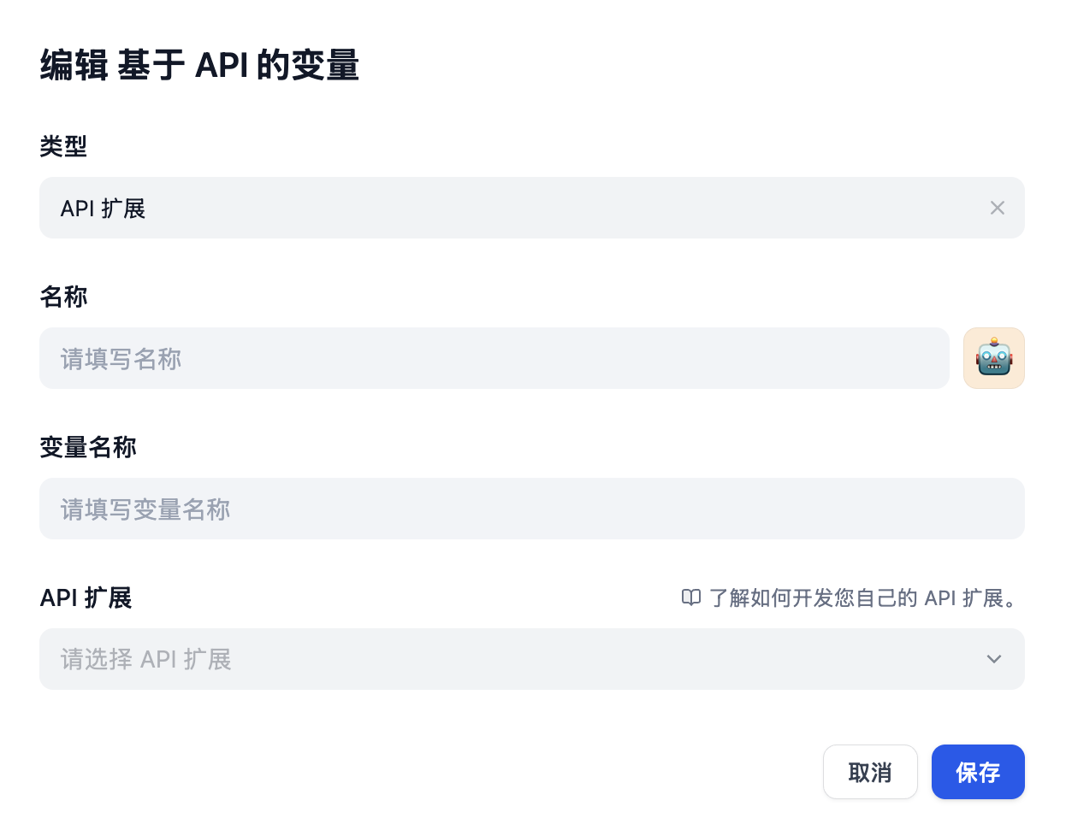
Task: Click the dialog title 编辑 基于 API 的变量
Action: (x=199, y=65)
